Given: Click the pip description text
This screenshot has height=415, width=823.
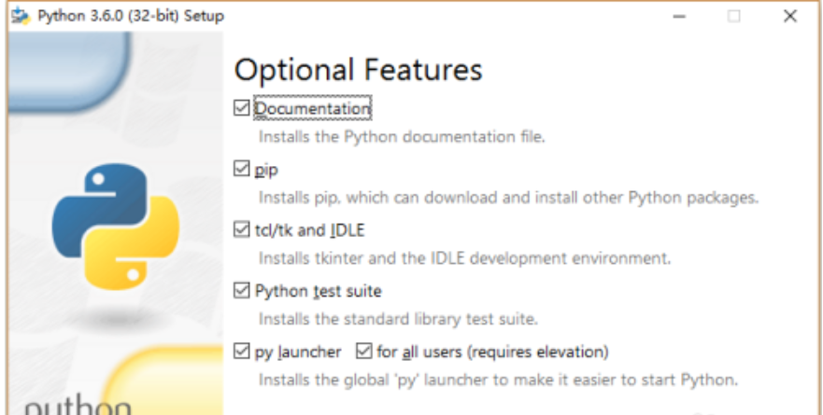Looking at the screenshot, I should click(x=508, y=198).
